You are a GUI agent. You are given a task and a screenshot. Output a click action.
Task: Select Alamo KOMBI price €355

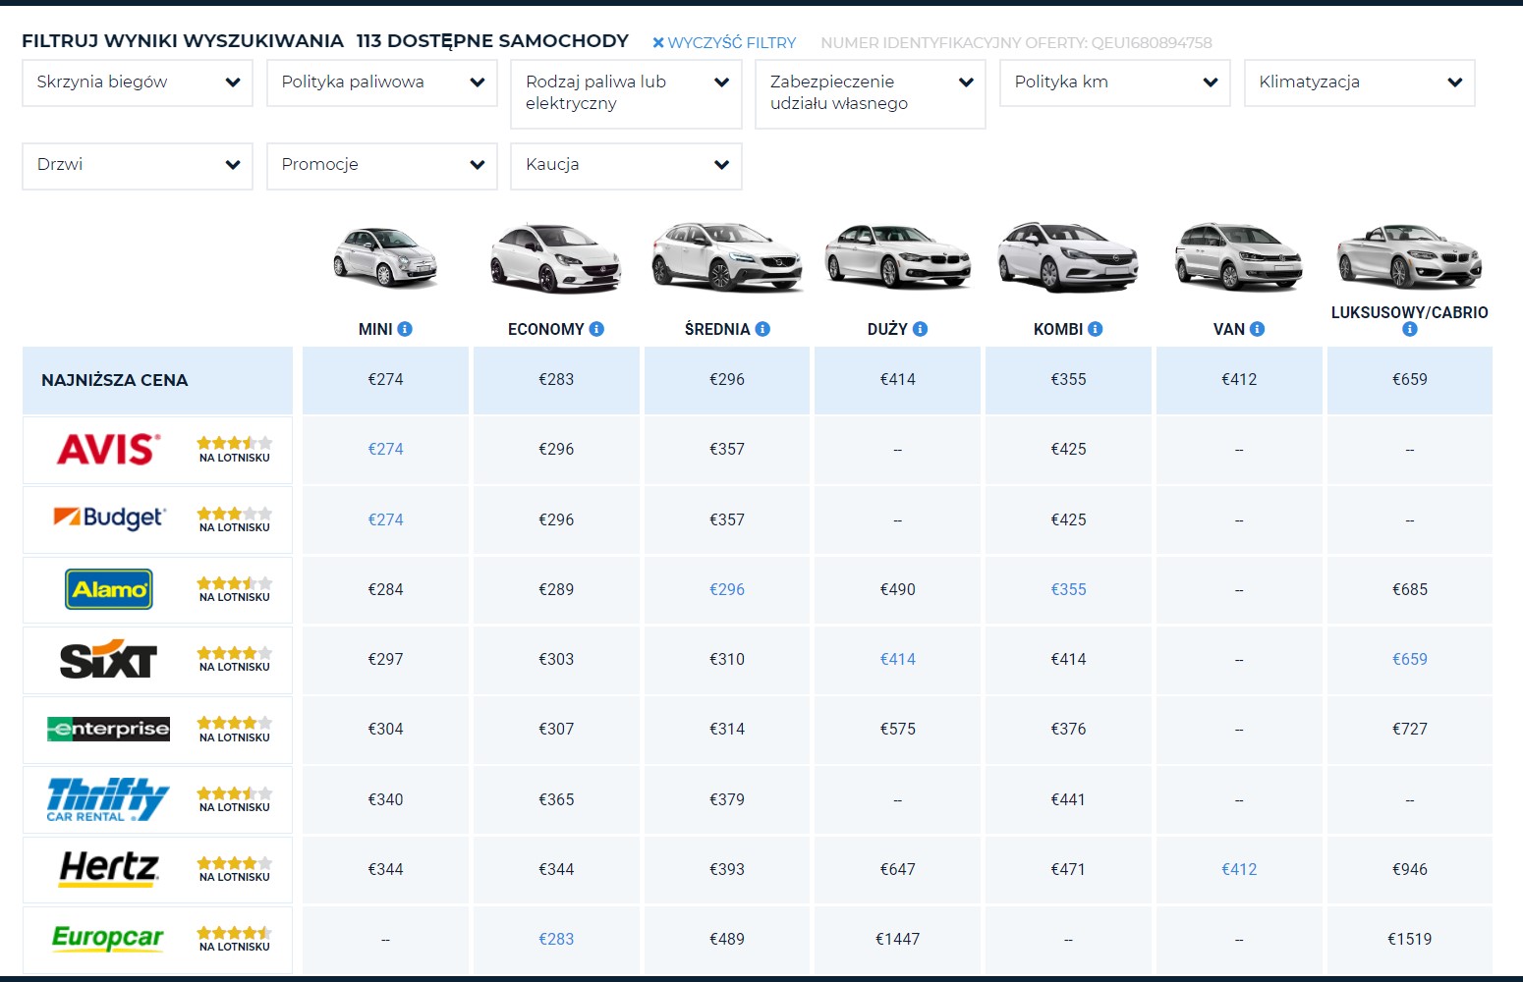click(1068, 589)
